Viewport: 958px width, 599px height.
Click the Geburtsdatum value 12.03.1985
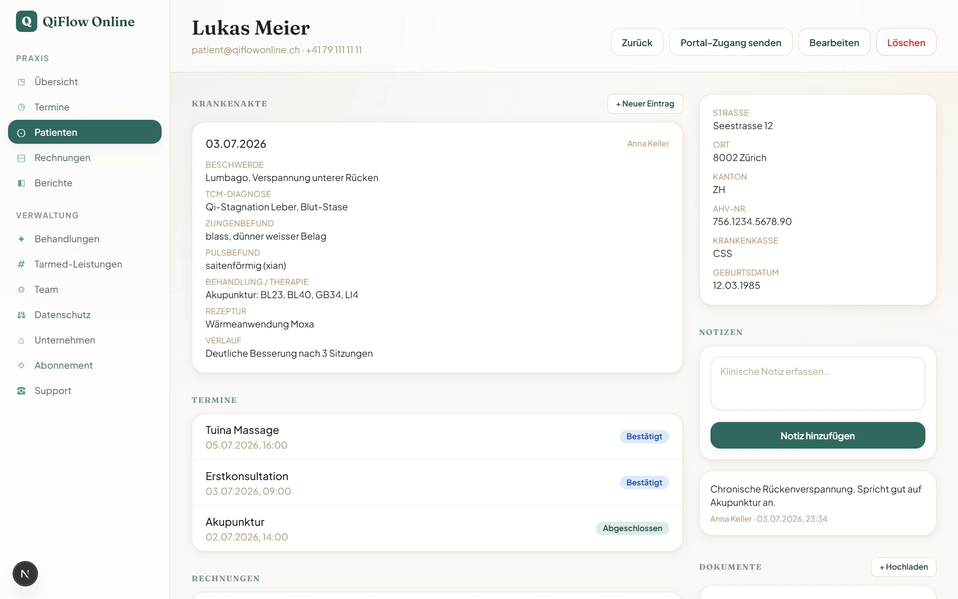(736, 285)
